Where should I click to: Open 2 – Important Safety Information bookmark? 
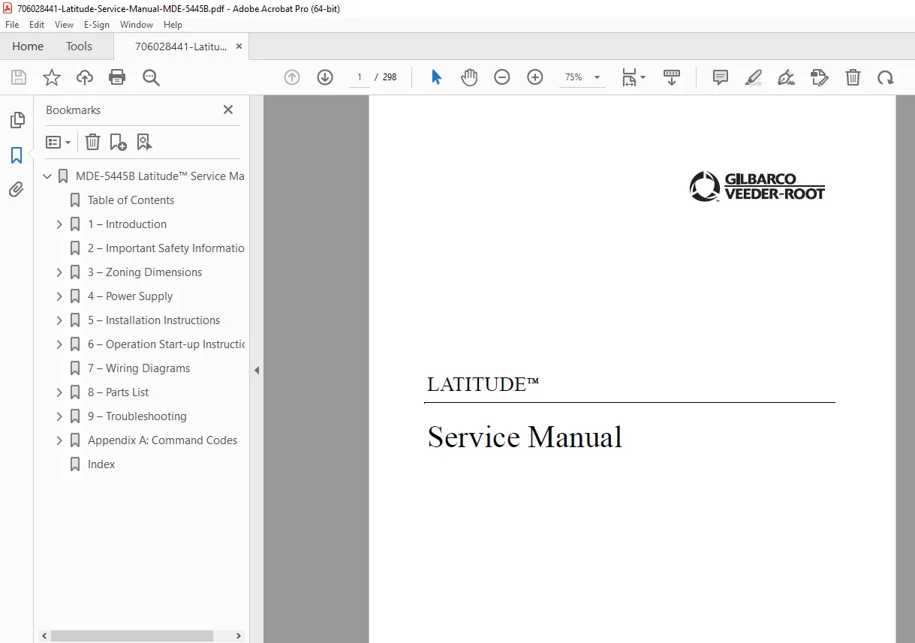[x=166, y=248]
